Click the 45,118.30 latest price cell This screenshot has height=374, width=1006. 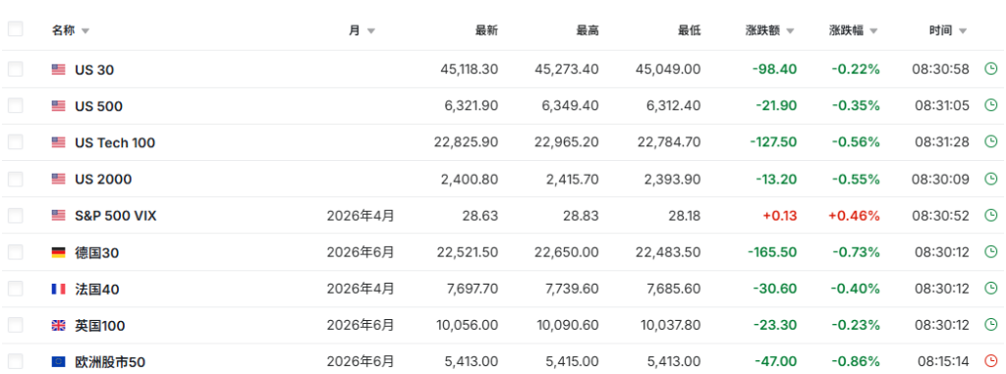click(x=469, y=70)
